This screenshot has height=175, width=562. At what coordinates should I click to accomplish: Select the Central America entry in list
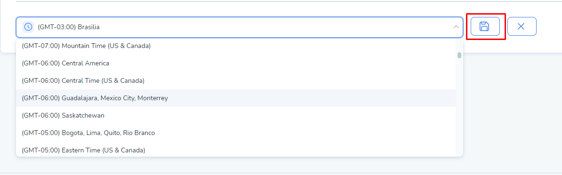point(236,64)
